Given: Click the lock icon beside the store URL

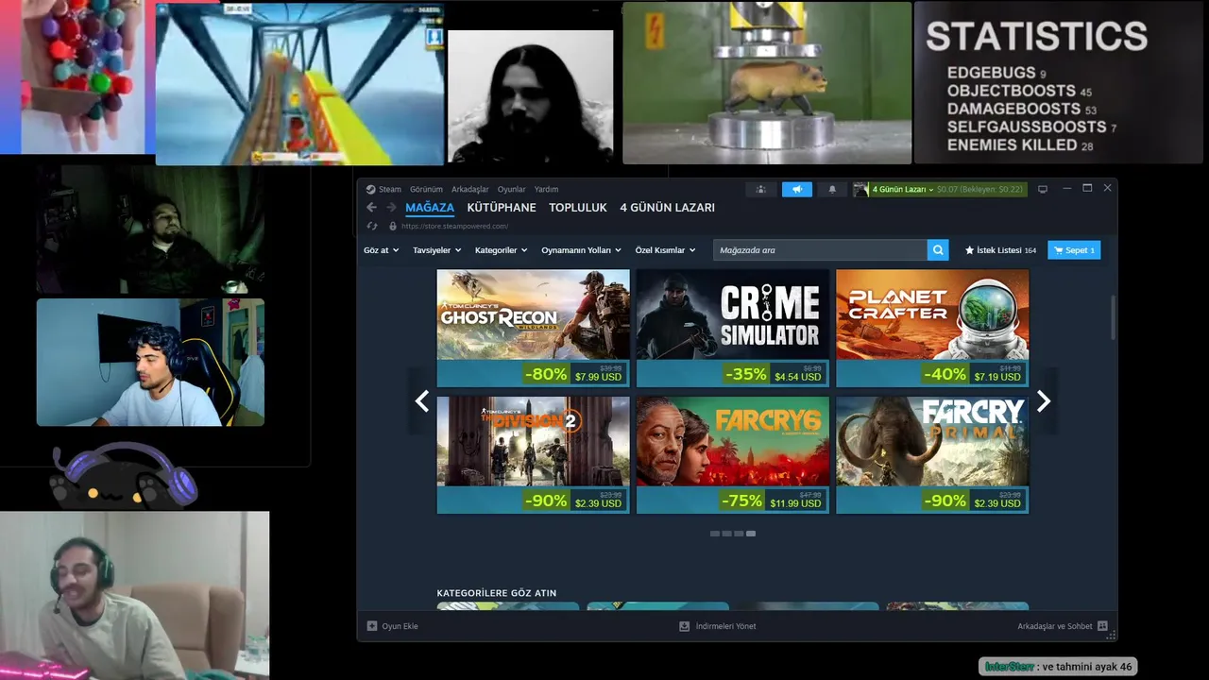Looking at the screenshot, I should (x=392, y=226).
